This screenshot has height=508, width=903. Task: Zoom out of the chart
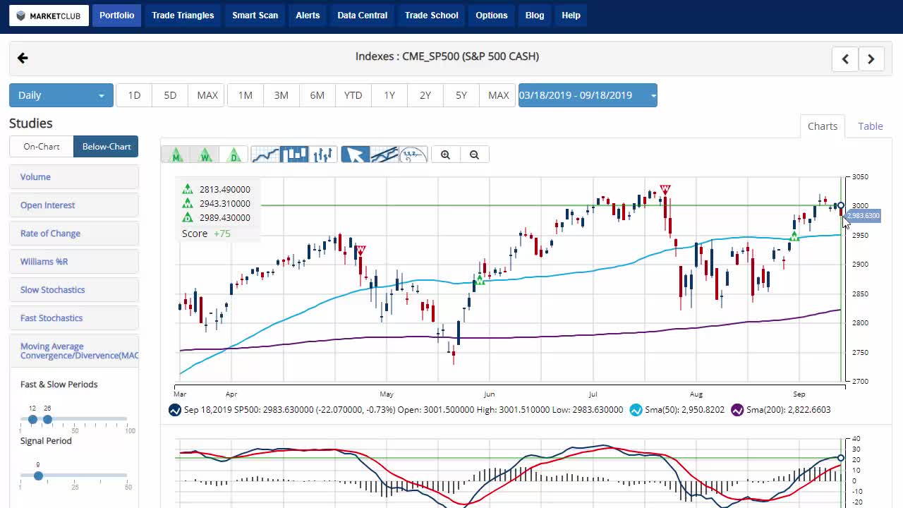point(474,155)
